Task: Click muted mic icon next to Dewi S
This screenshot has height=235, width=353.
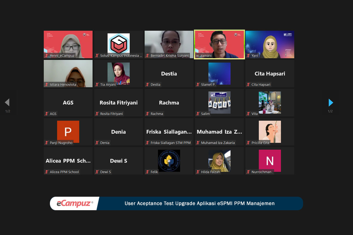Action: 97,172
